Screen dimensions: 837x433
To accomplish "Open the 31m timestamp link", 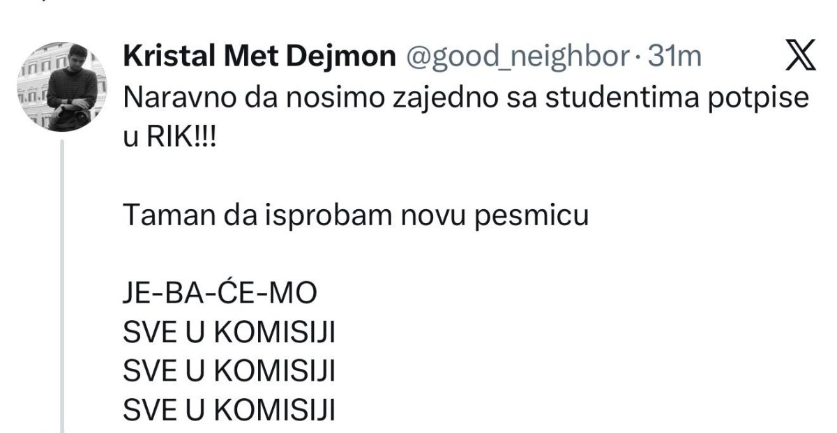I will (x=674, y=59).
